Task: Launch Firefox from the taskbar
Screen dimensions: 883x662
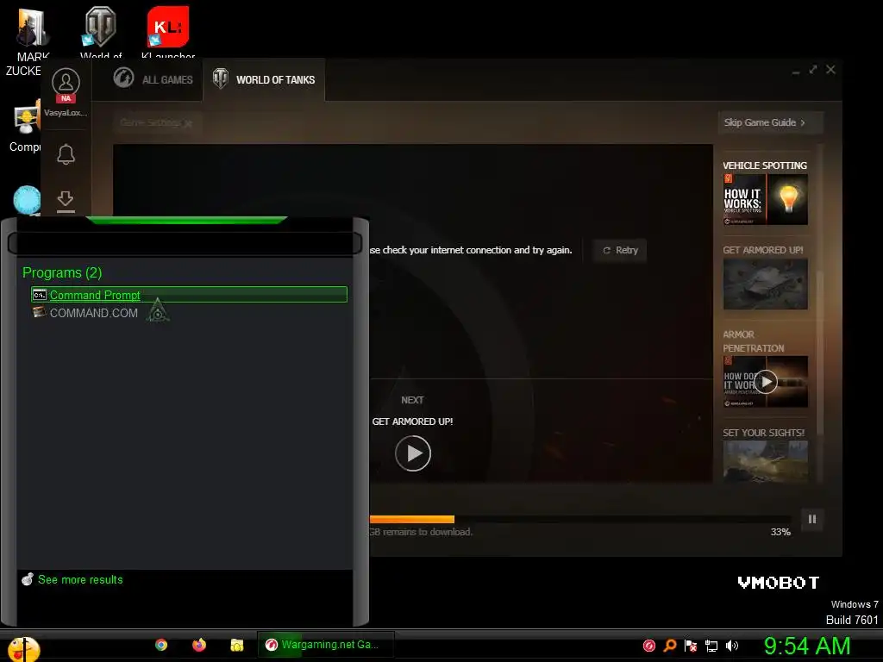Action: pos(199,645)
